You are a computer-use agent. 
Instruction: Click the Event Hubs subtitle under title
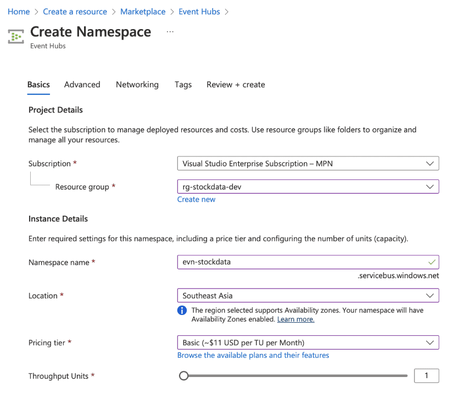click(x=48, y=46)
